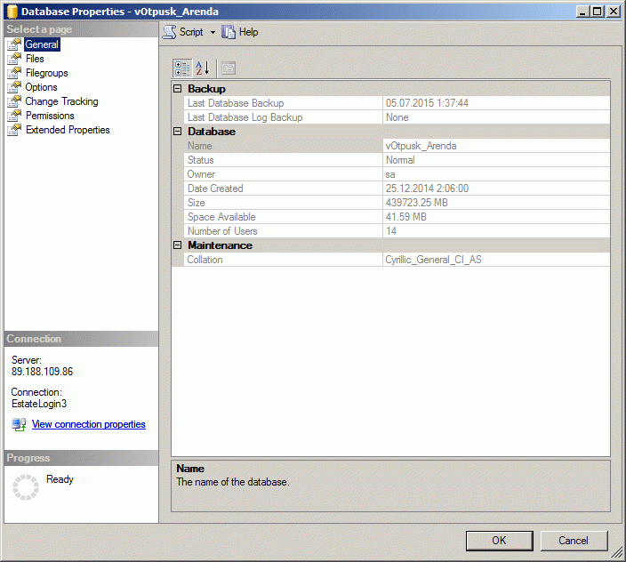This screenshot has width=626, height=562.
Task: Minimize the Database Properties window
Action: point(583,12)
